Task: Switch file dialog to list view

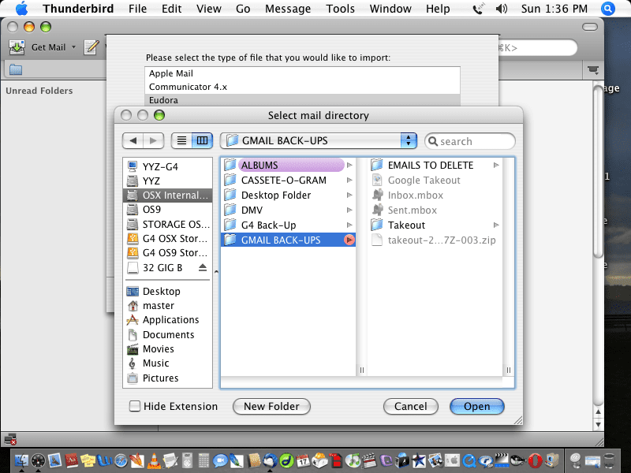Action: [182, 140]
